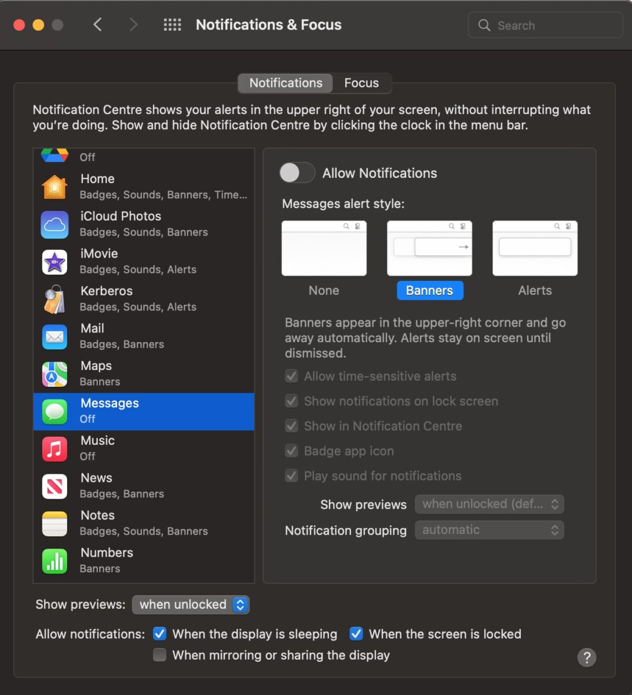Click the Banners label button
This screenshot has height=695, width=632.
[x=430, y=290]
